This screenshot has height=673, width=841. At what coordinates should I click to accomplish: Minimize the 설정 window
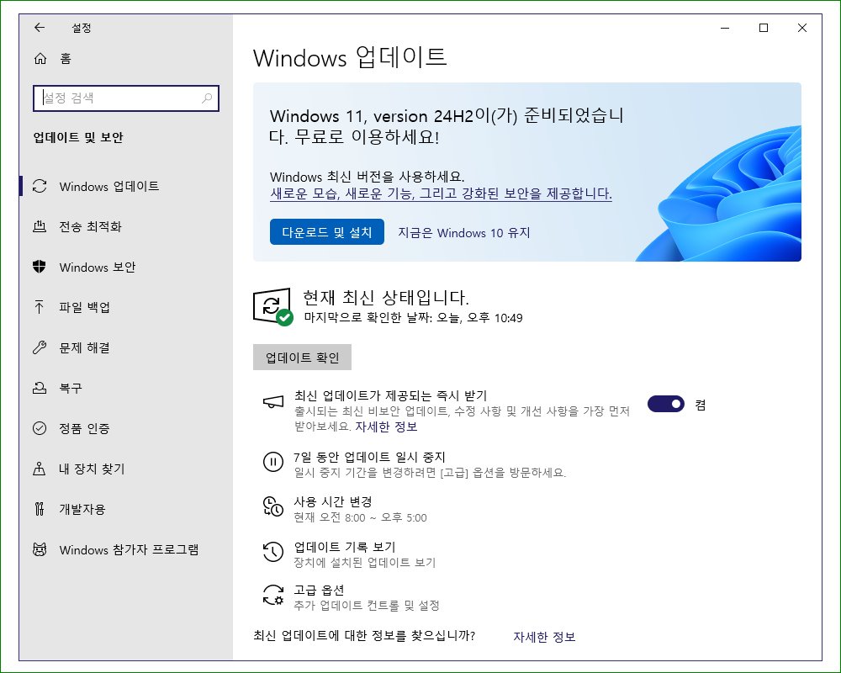click(x=725, y=28)
